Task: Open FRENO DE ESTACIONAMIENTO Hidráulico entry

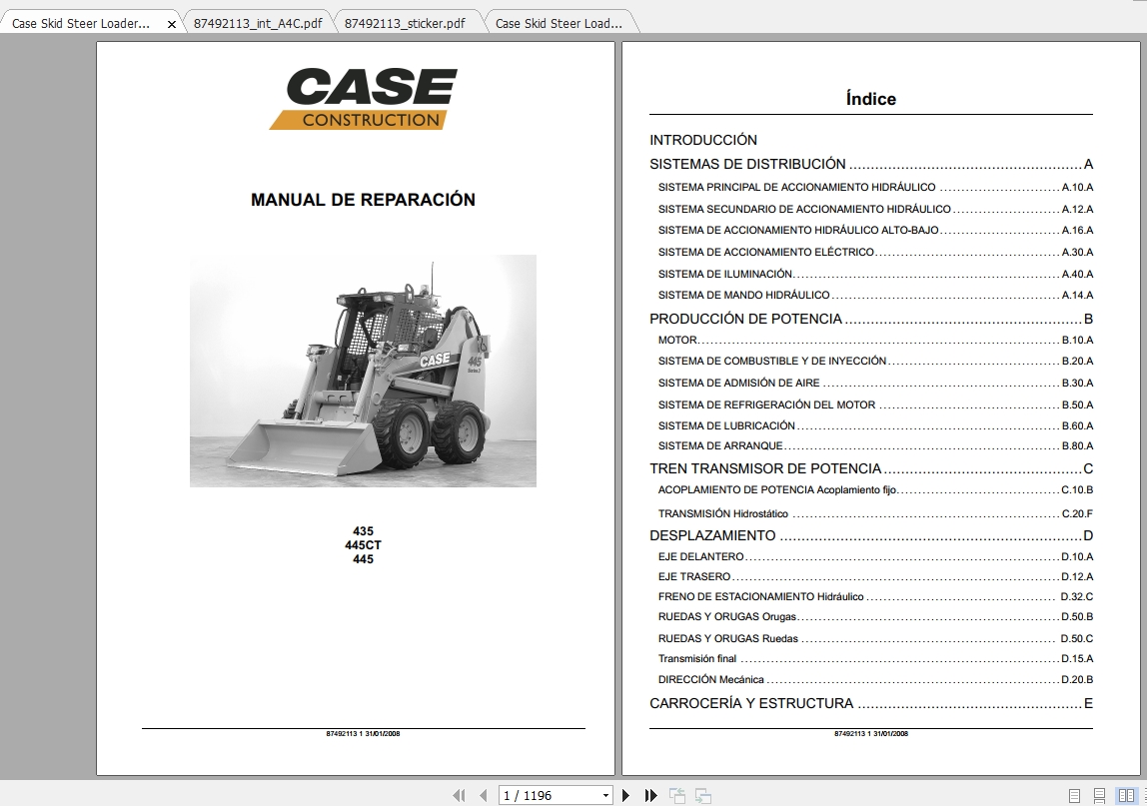Action: click(875, 597)
